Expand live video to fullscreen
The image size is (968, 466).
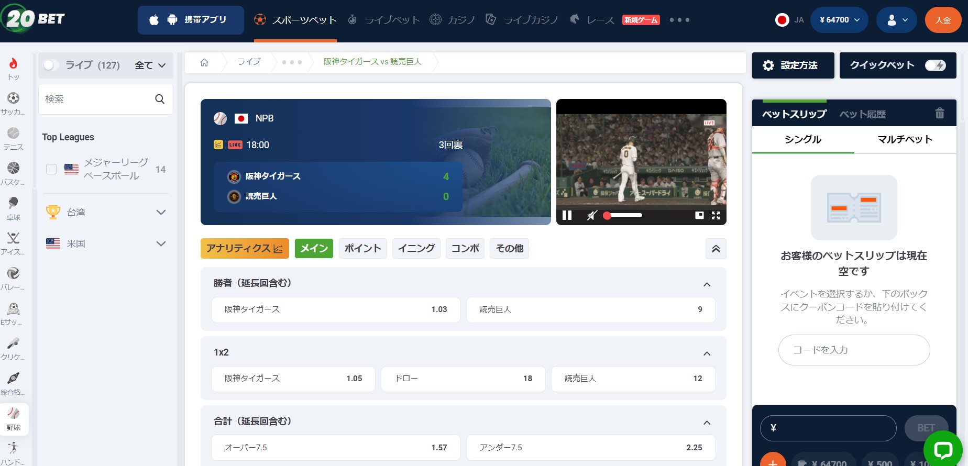pyautogui.click(x=716, y=215)
